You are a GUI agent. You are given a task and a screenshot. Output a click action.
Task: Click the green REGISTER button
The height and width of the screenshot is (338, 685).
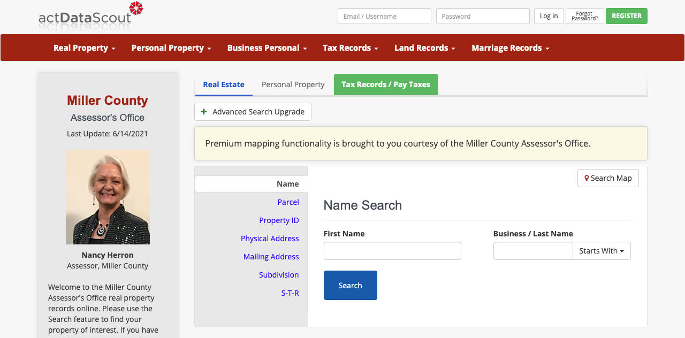pyautogui.click(x=626, y=16)
